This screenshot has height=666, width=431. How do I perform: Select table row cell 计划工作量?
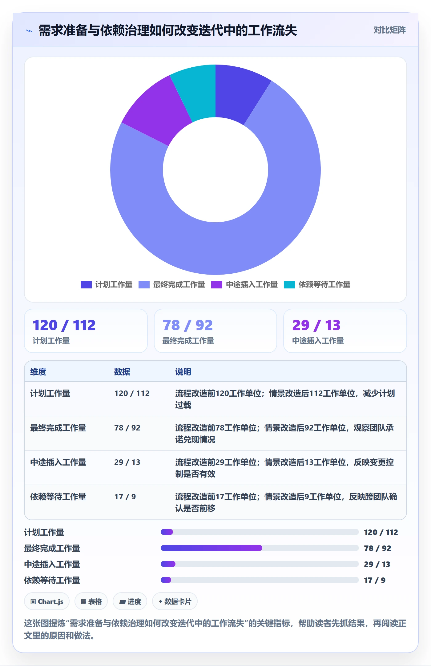tap(50, 394)
